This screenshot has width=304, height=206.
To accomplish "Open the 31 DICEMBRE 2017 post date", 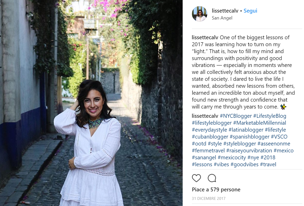I will point(209,199).
